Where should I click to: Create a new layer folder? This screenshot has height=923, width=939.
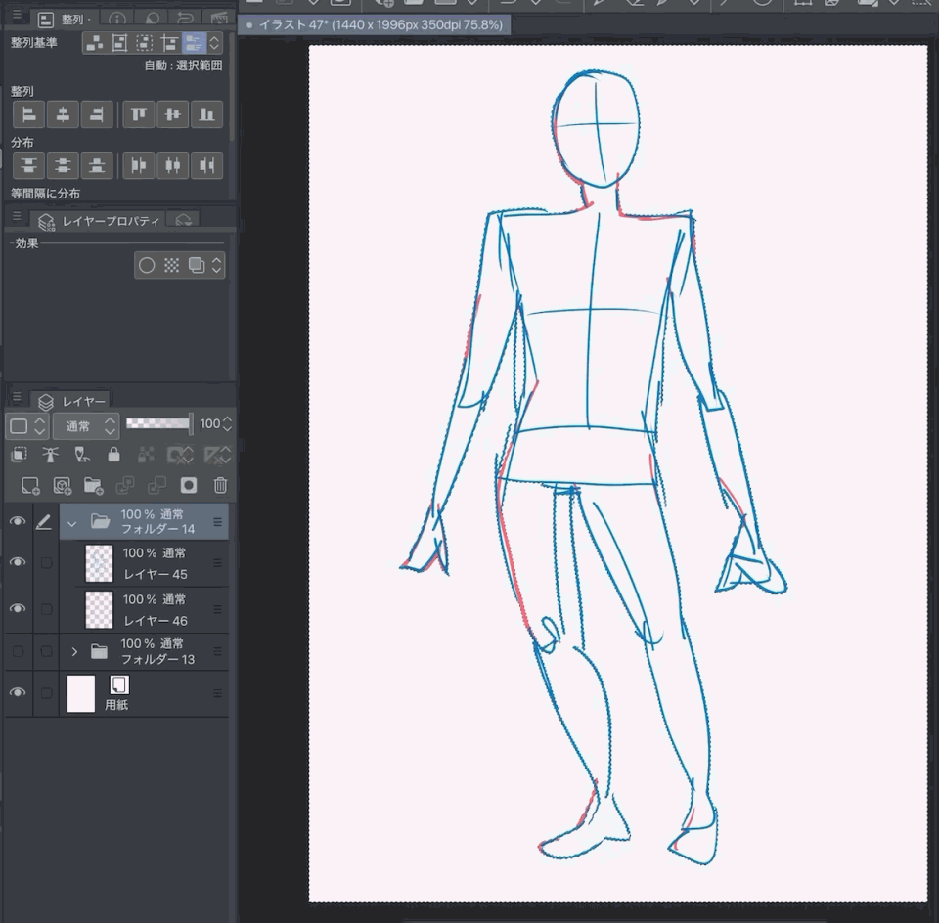(x=93, y=485)
